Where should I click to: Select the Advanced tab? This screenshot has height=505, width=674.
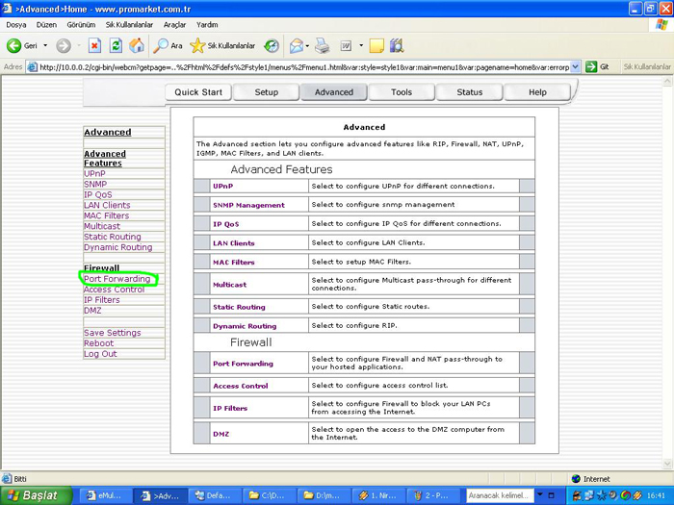click(x=334, y=92)
